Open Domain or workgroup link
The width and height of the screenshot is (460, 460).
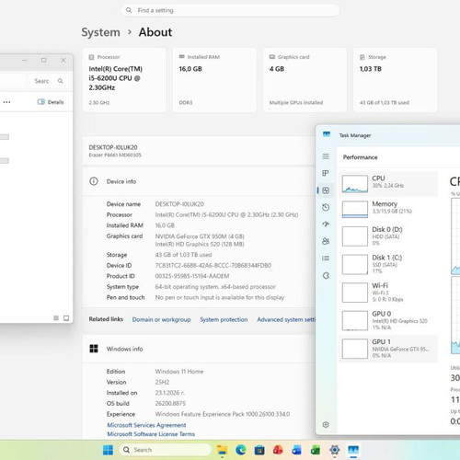coord(161,319)
